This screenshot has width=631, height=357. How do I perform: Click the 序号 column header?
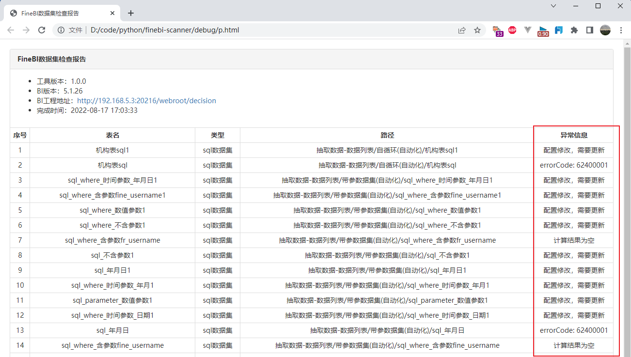[20, 135]
